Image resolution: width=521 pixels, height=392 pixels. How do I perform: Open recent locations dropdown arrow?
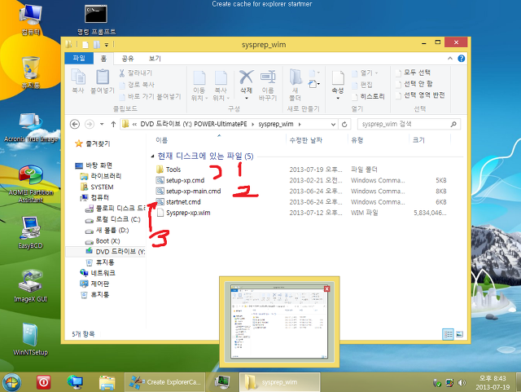pos(102,124)
